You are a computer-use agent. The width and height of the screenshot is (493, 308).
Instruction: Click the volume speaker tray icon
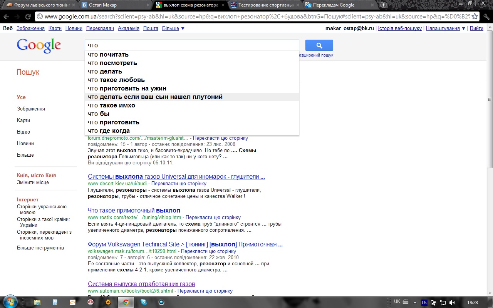pos(452,302)
